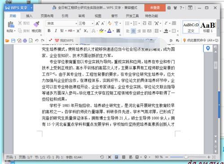Viewport: 224px width, 164px height.
Task: Toggle justify alignment for paragraph
Action: 144,31
